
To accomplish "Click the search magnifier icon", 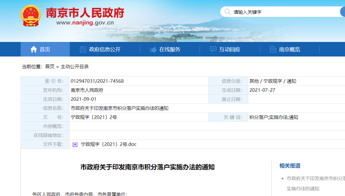I will pyautogui.click(x=227, y=12).
